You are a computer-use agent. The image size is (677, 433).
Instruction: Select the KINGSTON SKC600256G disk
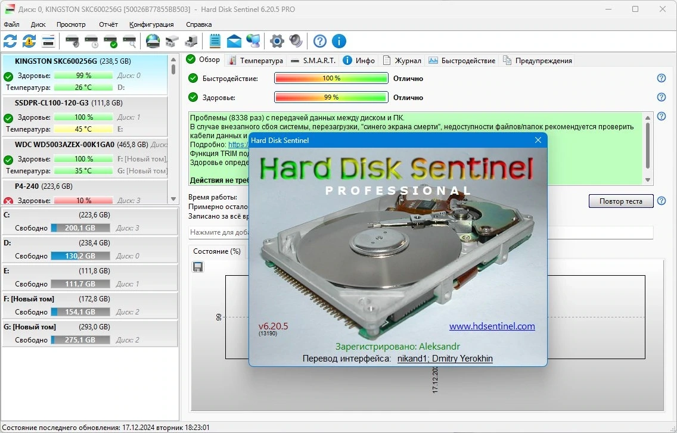85,74
